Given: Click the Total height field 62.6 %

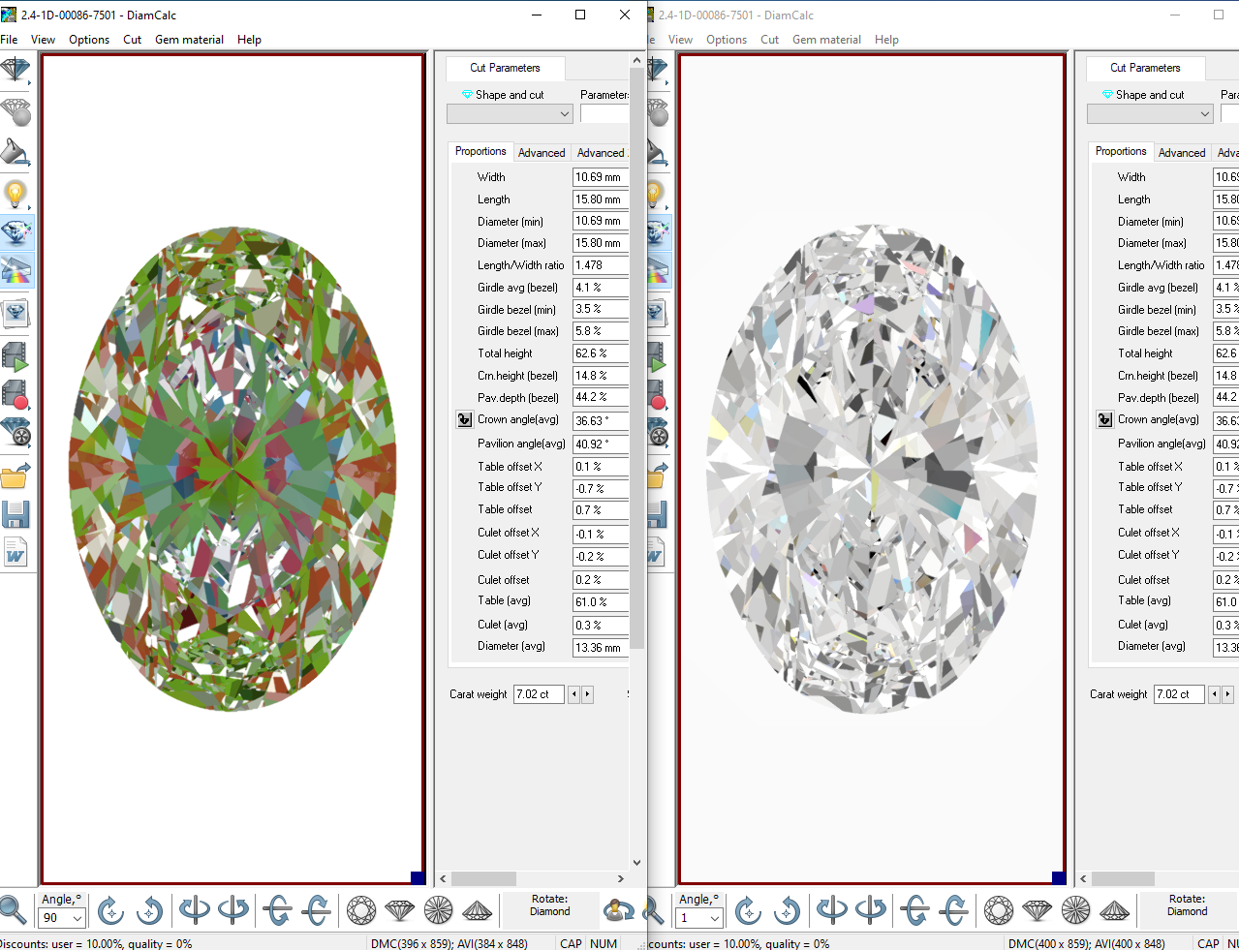Looking at the screenshot, I should 601,353.
